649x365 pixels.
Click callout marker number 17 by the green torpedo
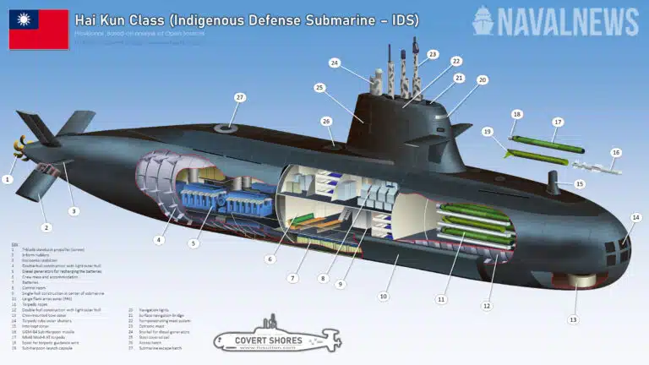point(558,123)
